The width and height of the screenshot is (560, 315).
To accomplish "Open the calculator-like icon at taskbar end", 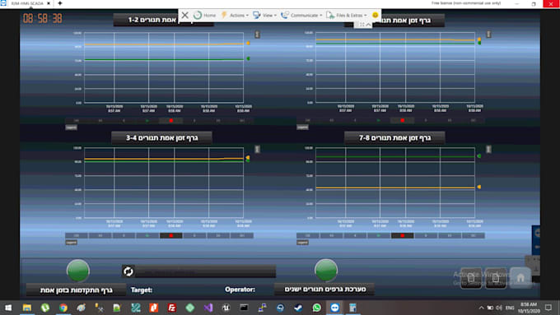I will click(352, 308).
